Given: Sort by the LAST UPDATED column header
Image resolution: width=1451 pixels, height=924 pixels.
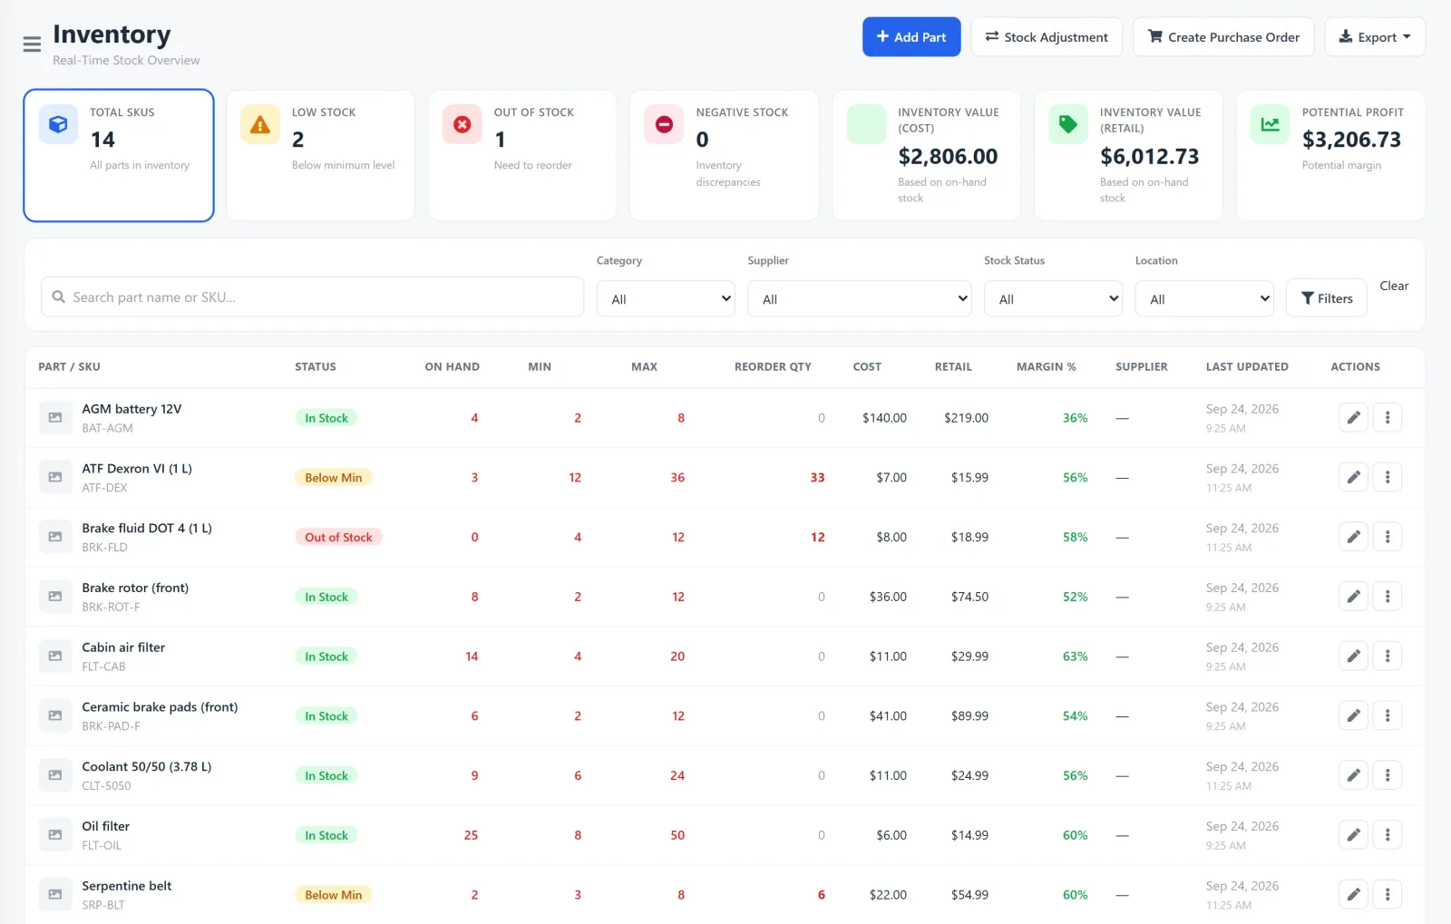Looking at the screenshot, I should pos(1247,366).
